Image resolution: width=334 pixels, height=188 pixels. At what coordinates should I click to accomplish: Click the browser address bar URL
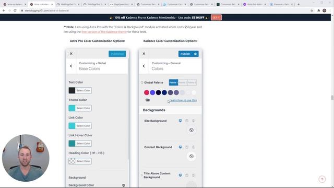pyautogui.click(x=47, y=10)
